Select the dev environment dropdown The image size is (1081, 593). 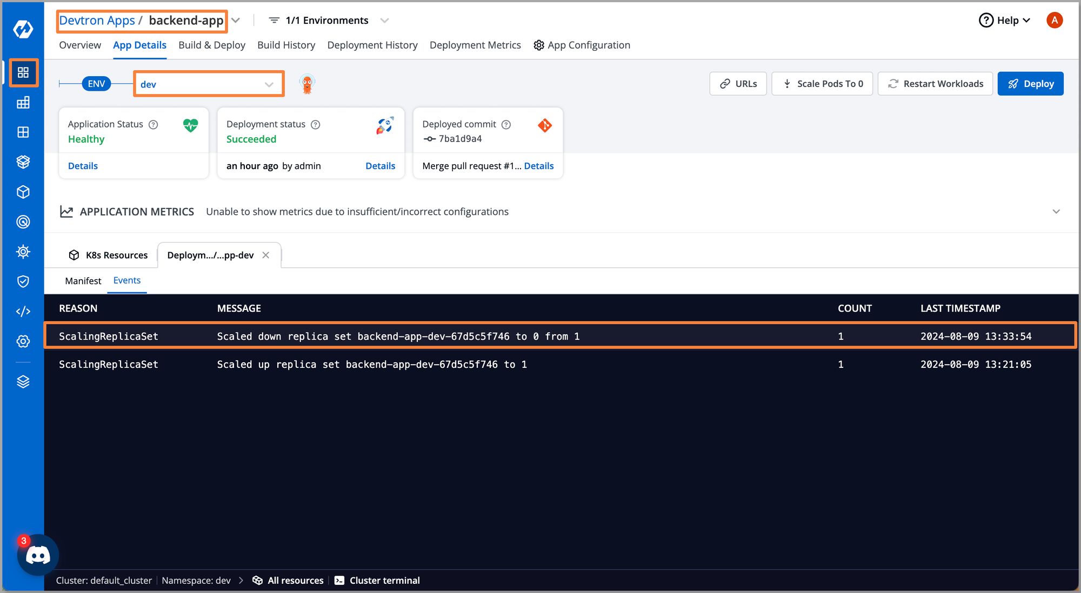[x=208, y=83]
